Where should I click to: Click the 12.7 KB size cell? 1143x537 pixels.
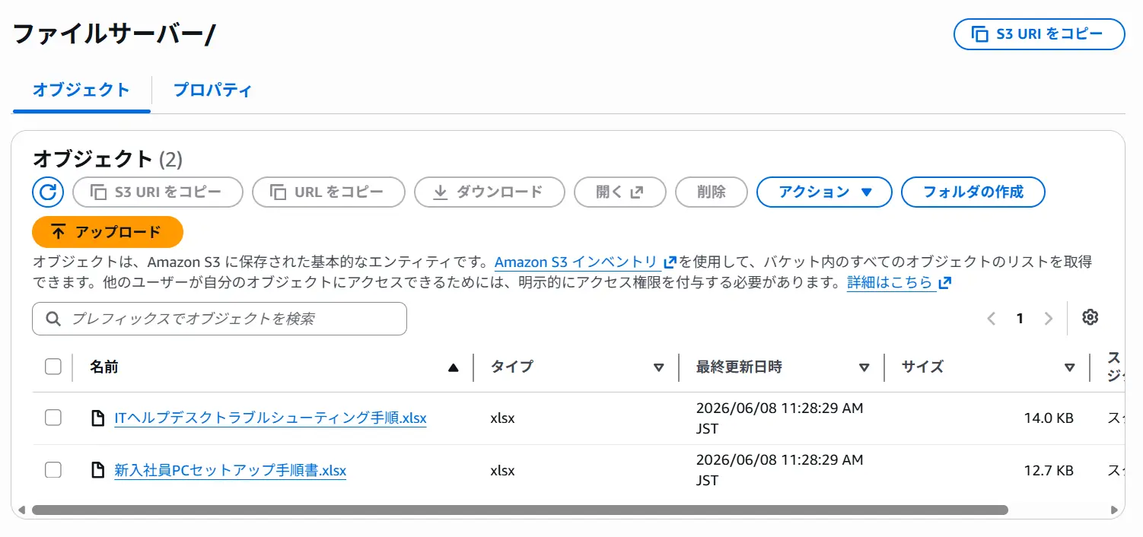[1049, 470]
